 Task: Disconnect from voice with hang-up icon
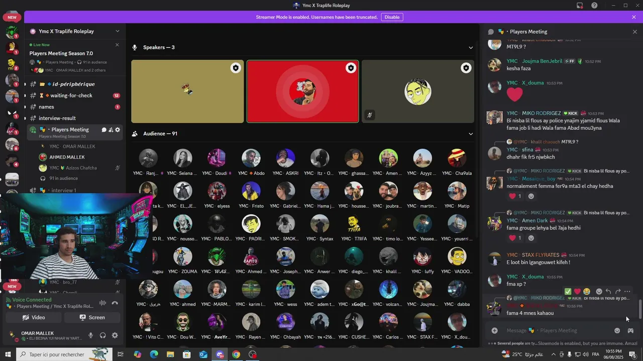(115, 303)
